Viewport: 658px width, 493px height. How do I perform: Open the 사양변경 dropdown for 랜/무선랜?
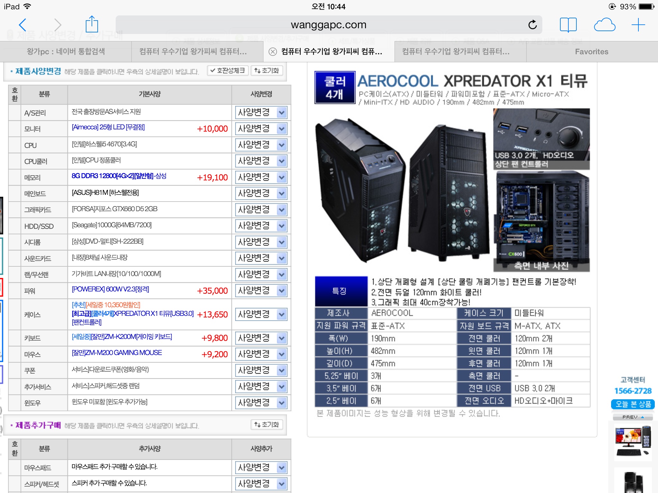(261, 275)
